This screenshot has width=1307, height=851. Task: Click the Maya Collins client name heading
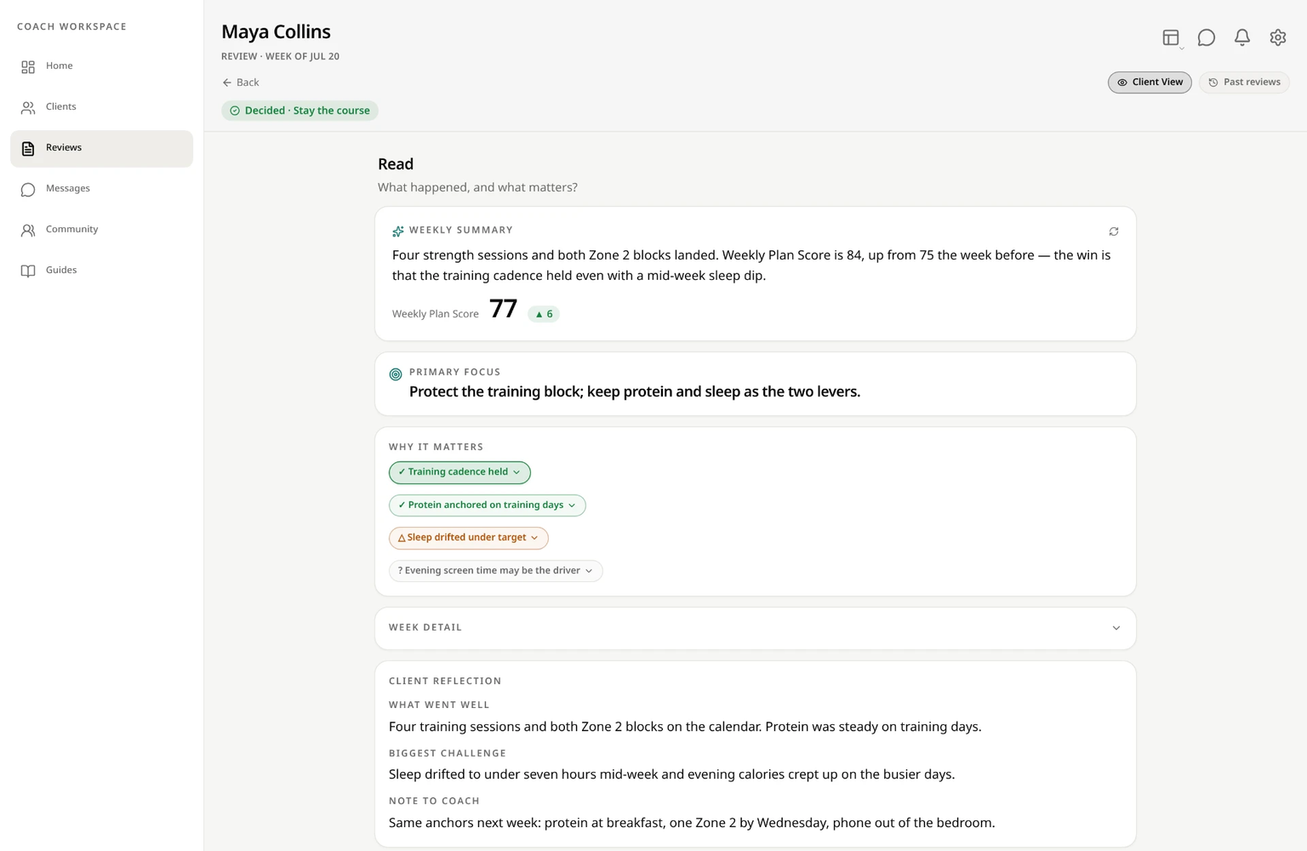(x=276, y=31)
